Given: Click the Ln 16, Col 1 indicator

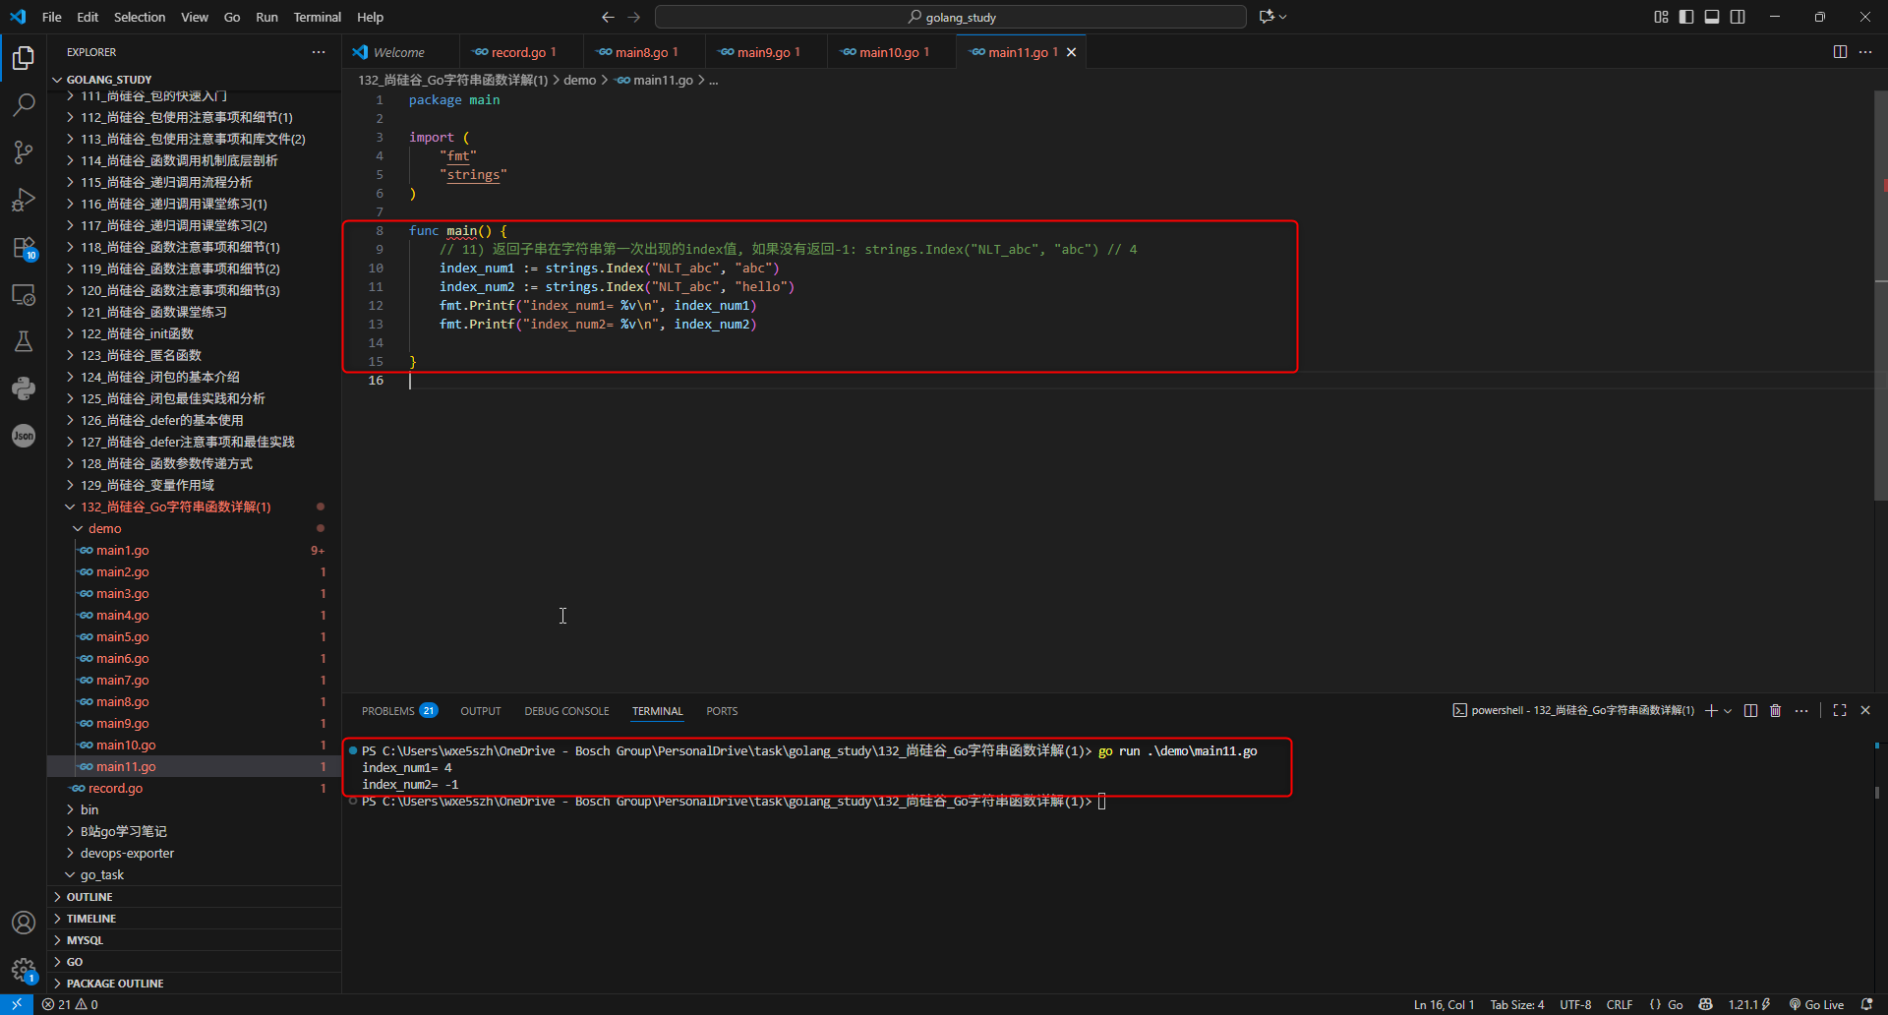Looking at the screenshot, I should tap(1444, 1004).
